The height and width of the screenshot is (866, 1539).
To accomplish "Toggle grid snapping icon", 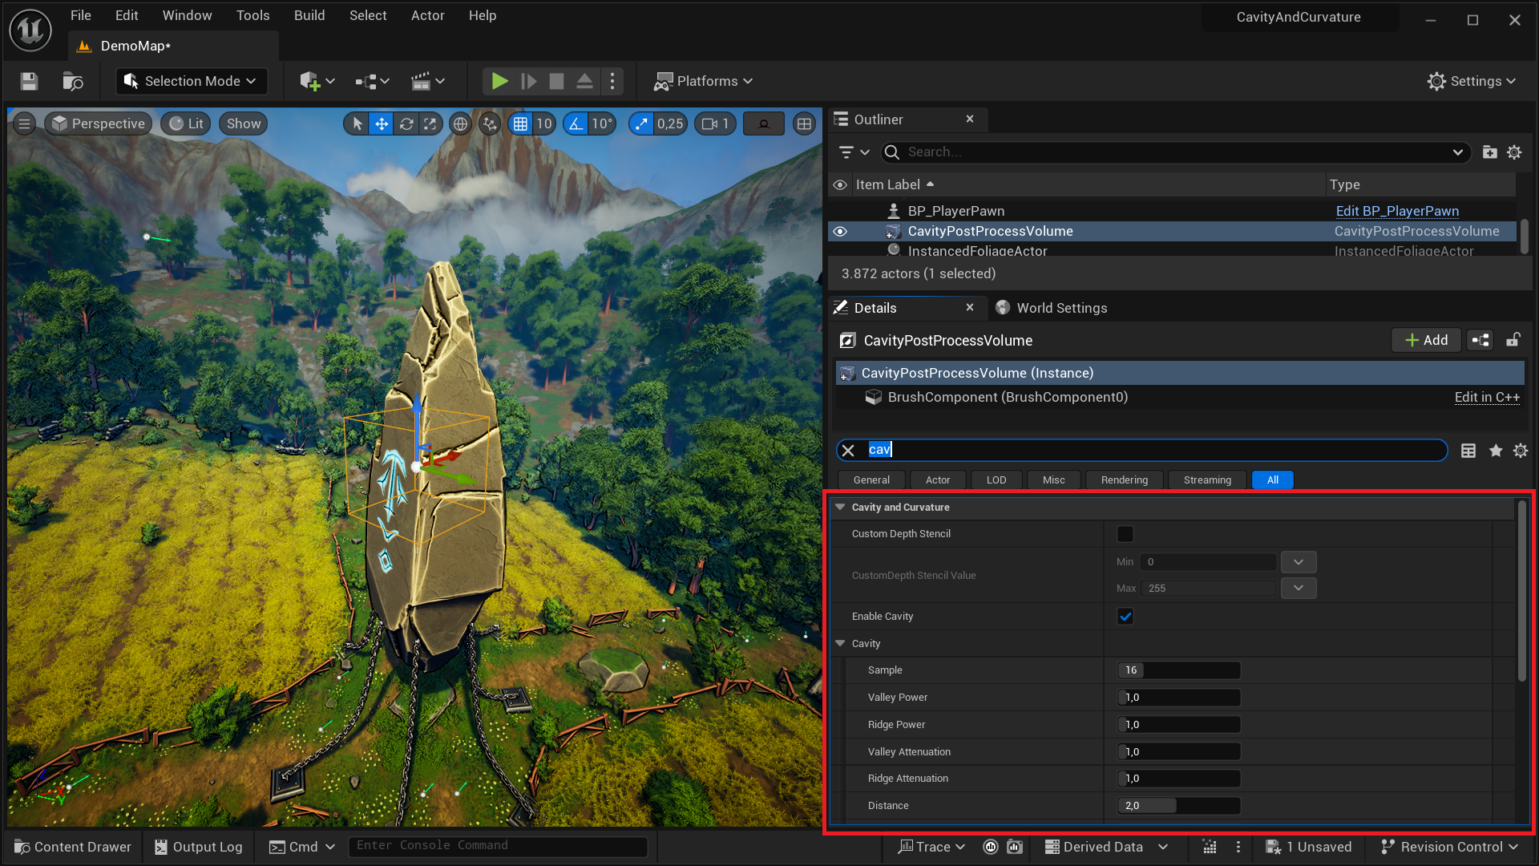I will point(520,123).
